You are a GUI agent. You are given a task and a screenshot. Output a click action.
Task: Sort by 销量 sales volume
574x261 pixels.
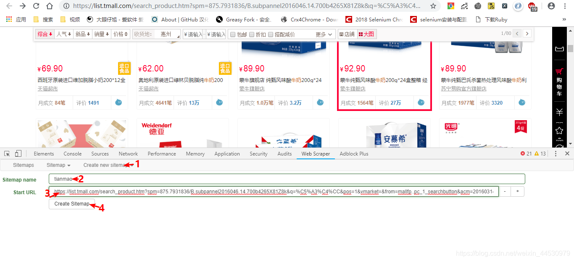[102, 34]
